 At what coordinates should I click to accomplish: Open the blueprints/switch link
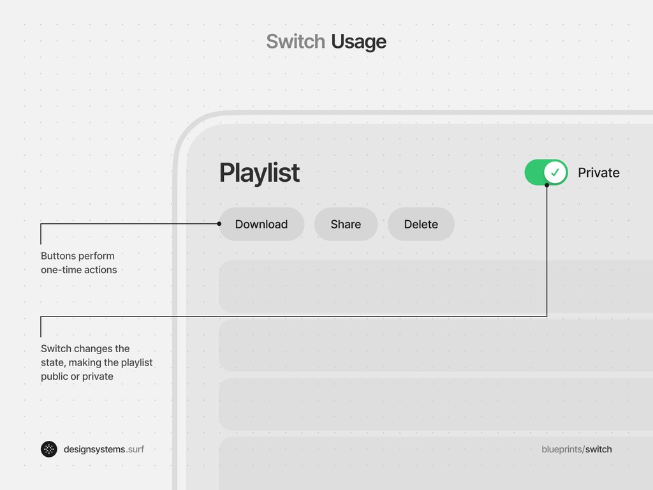pos(576,449)
